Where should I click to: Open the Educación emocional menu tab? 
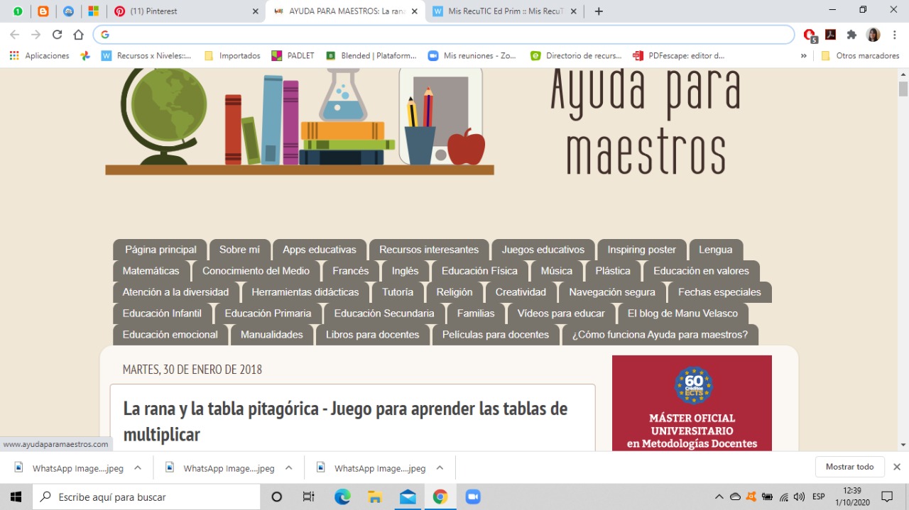pyautogui.click(x=170, y=335)
